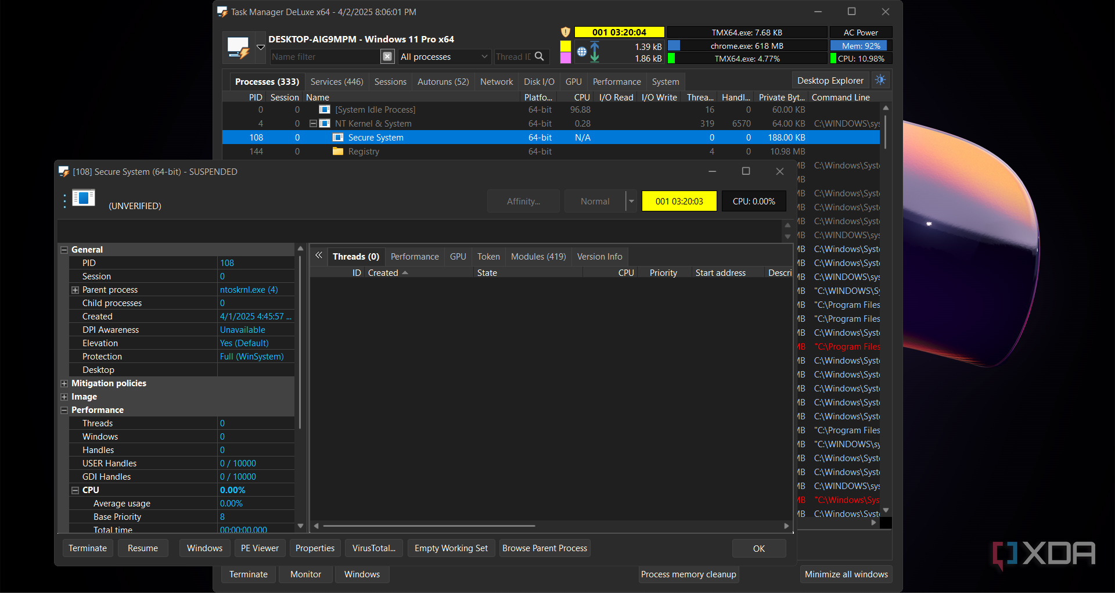Screen dimensions: 1115x593
Task: Click Terminate in the Secure System details window
Action: (88, 548)
